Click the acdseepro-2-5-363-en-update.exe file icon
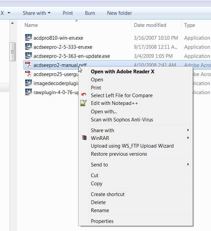 coord(29,56)
